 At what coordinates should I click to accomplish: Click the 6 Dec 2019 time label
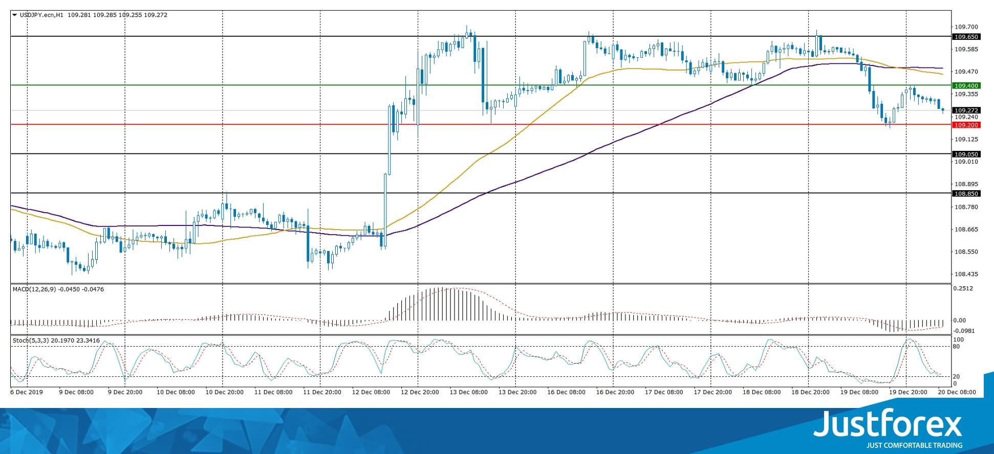27,392
